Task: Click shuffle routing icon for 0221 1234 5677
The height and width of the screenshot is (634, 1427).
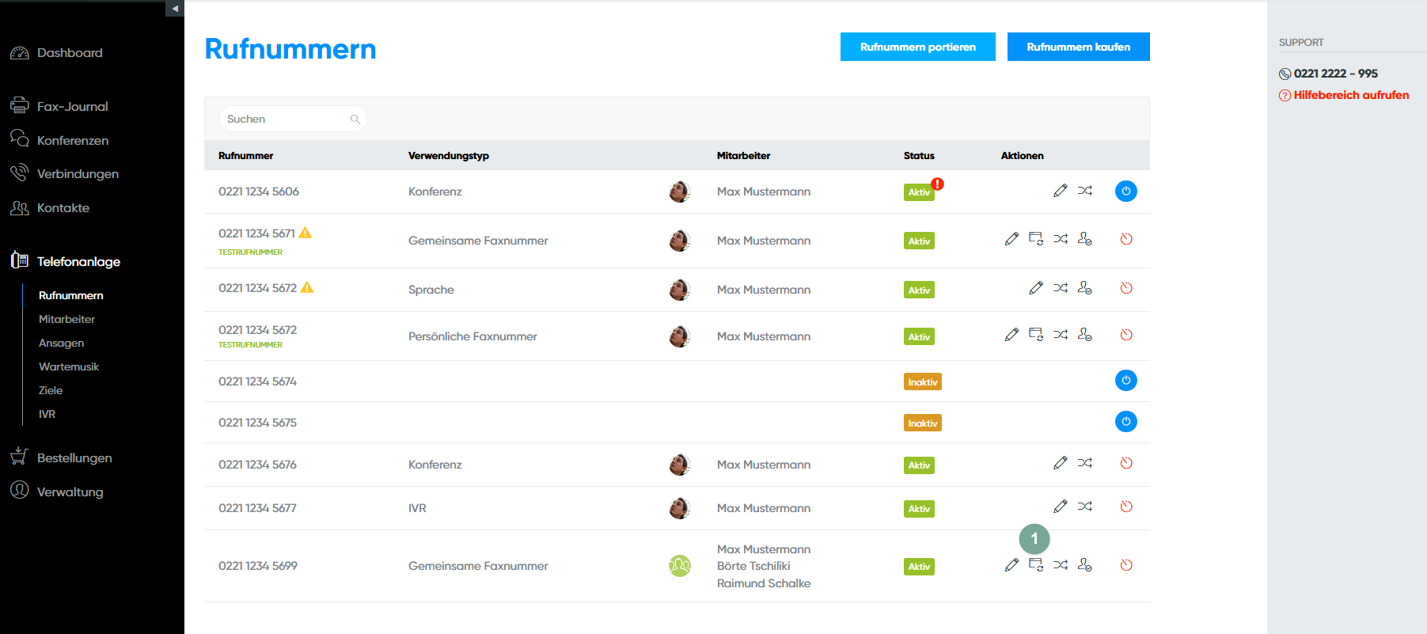Action: point(1084,507)
